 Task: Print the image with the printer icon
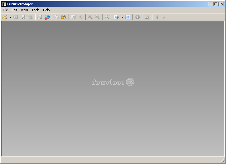pos(40,17)
